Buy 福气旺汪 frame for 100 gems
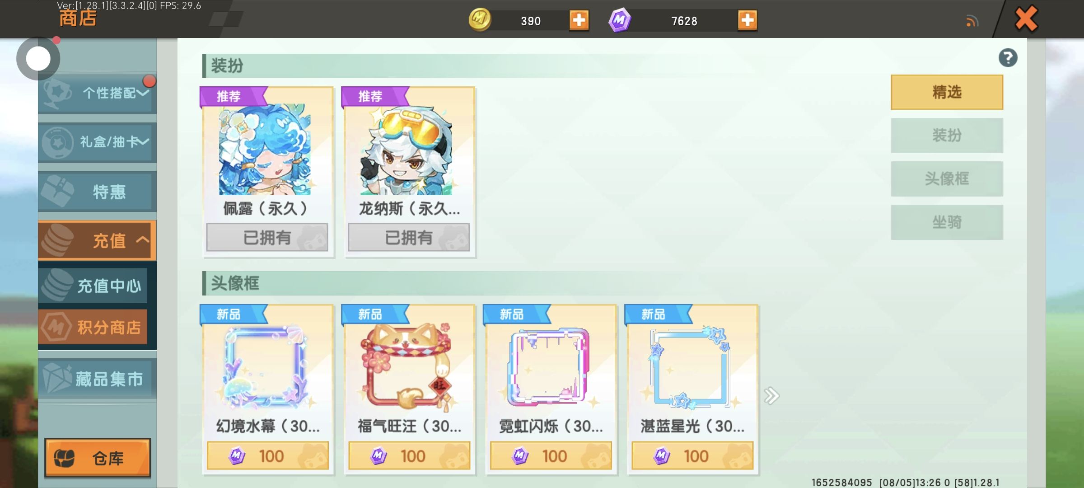 coord(409,456)
